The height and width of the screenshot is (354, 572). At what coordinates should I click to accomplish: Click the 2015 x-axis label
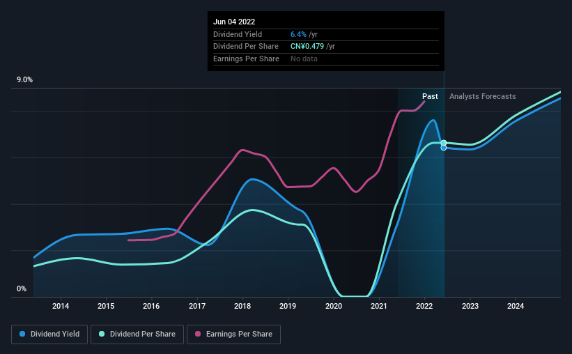106,306
